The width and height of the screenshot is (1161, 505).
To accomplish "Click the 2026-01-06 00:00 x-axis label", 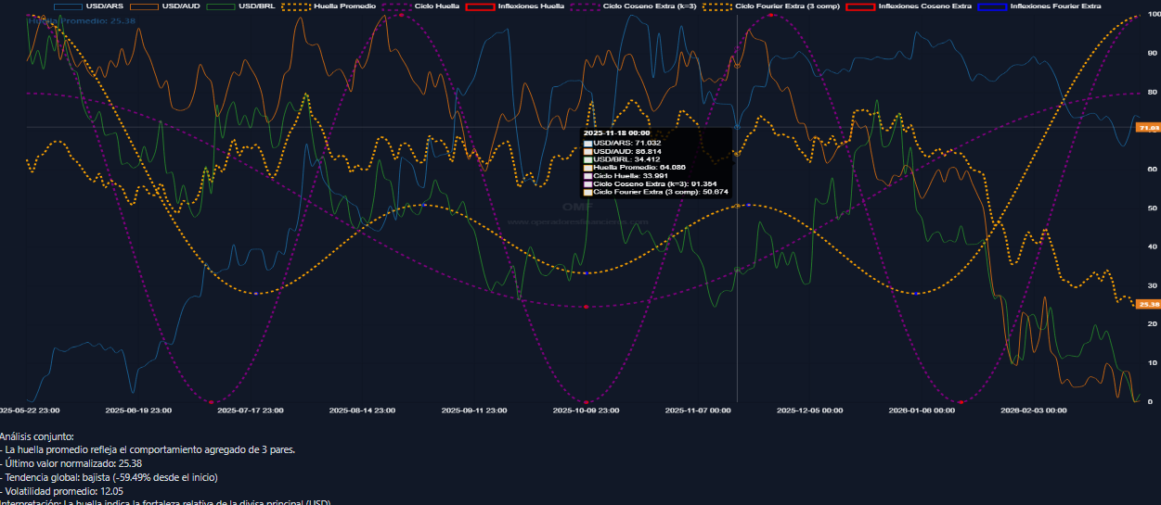I will tap(921, 409).
